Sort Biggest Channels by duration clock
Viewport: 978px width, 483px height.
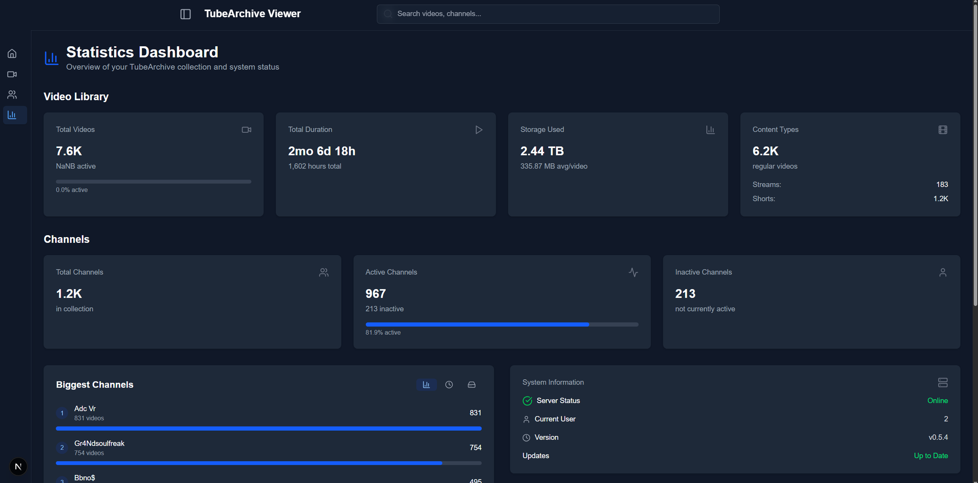click(x=449, y=385)
